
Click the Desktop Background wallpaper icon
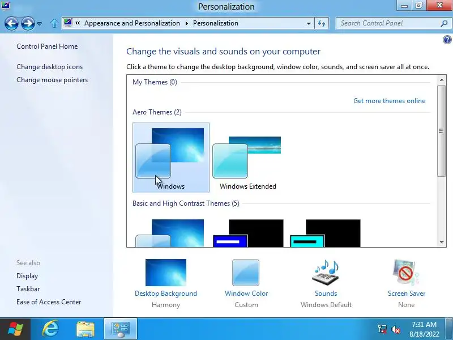tap(166, 273)
